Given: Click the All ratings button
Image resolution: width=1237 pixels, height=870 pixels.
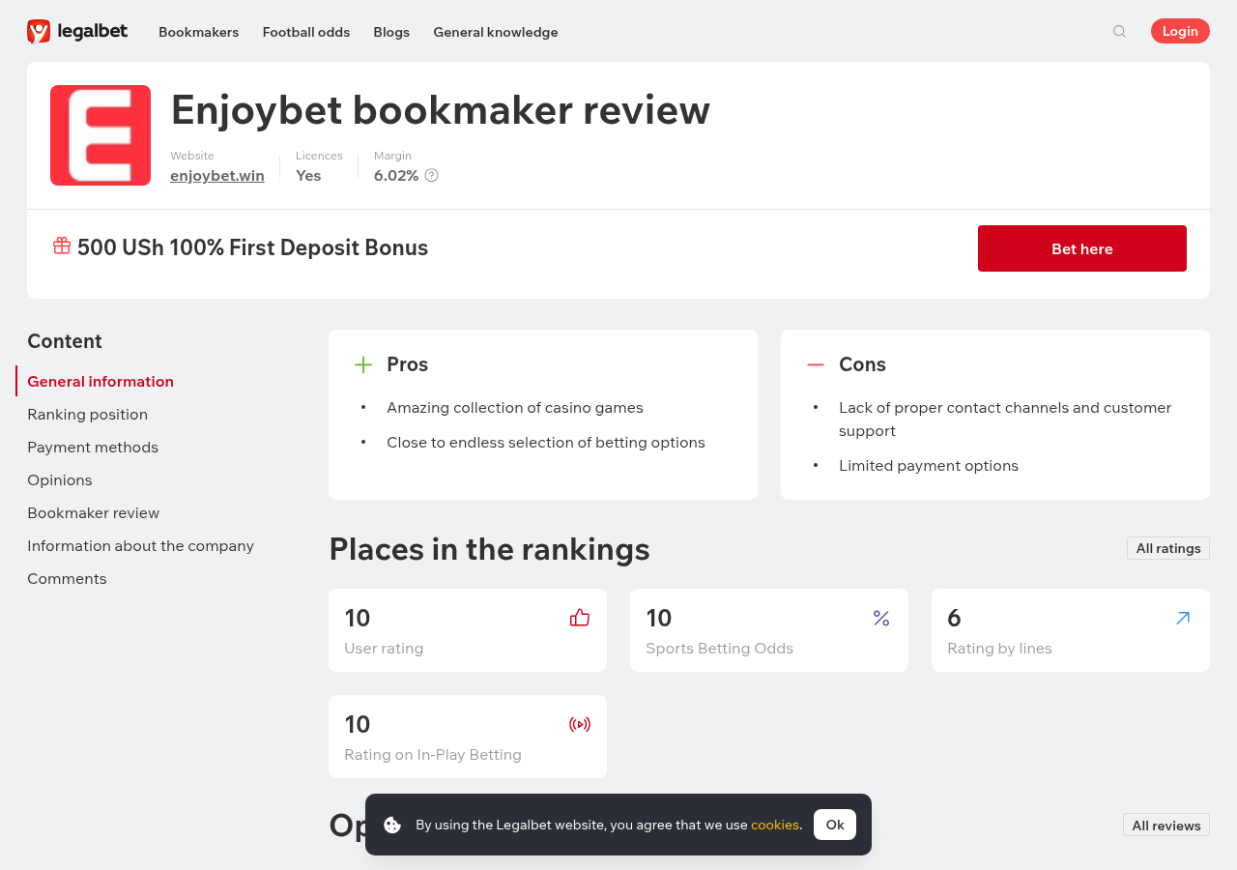Looking at the screenshot, I should [1168, 548].
